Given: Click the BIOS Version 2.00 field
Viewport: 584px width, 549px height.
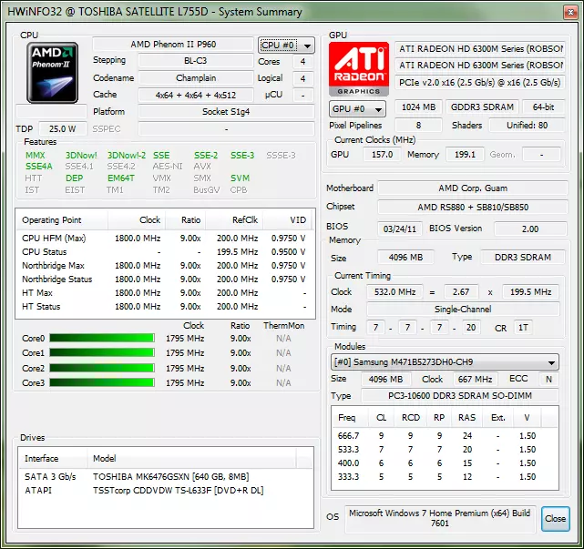Looking at the screenshot, I should coord(530,229).
